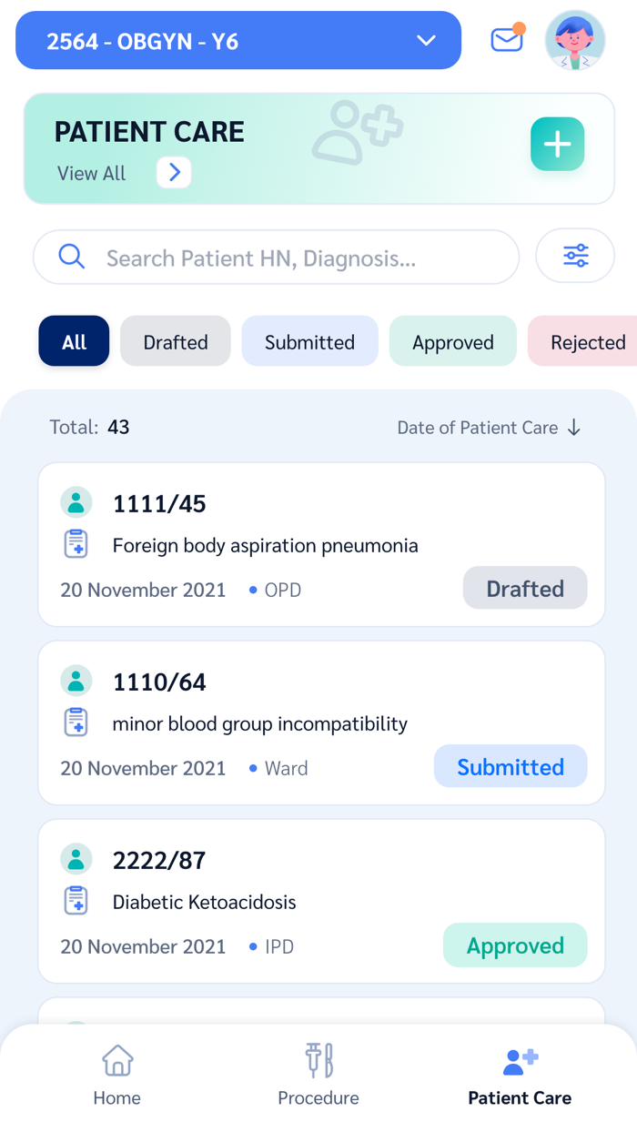
Task: Open the search filter settings icon
Action: tap(574, 256)
